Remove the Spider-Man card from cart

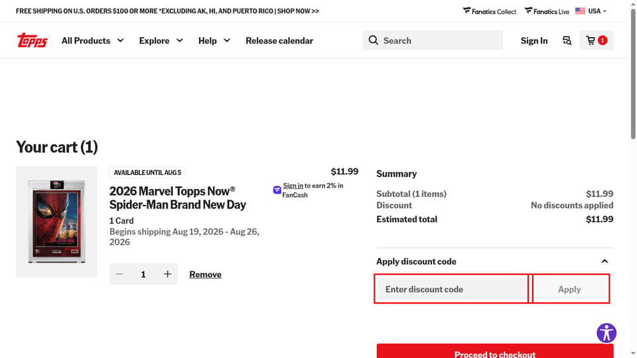(x=205, y=274)
